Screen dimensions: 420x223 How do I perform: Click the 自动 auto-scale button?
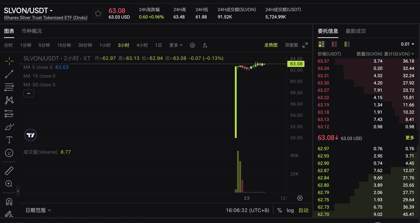click(303, 210)
